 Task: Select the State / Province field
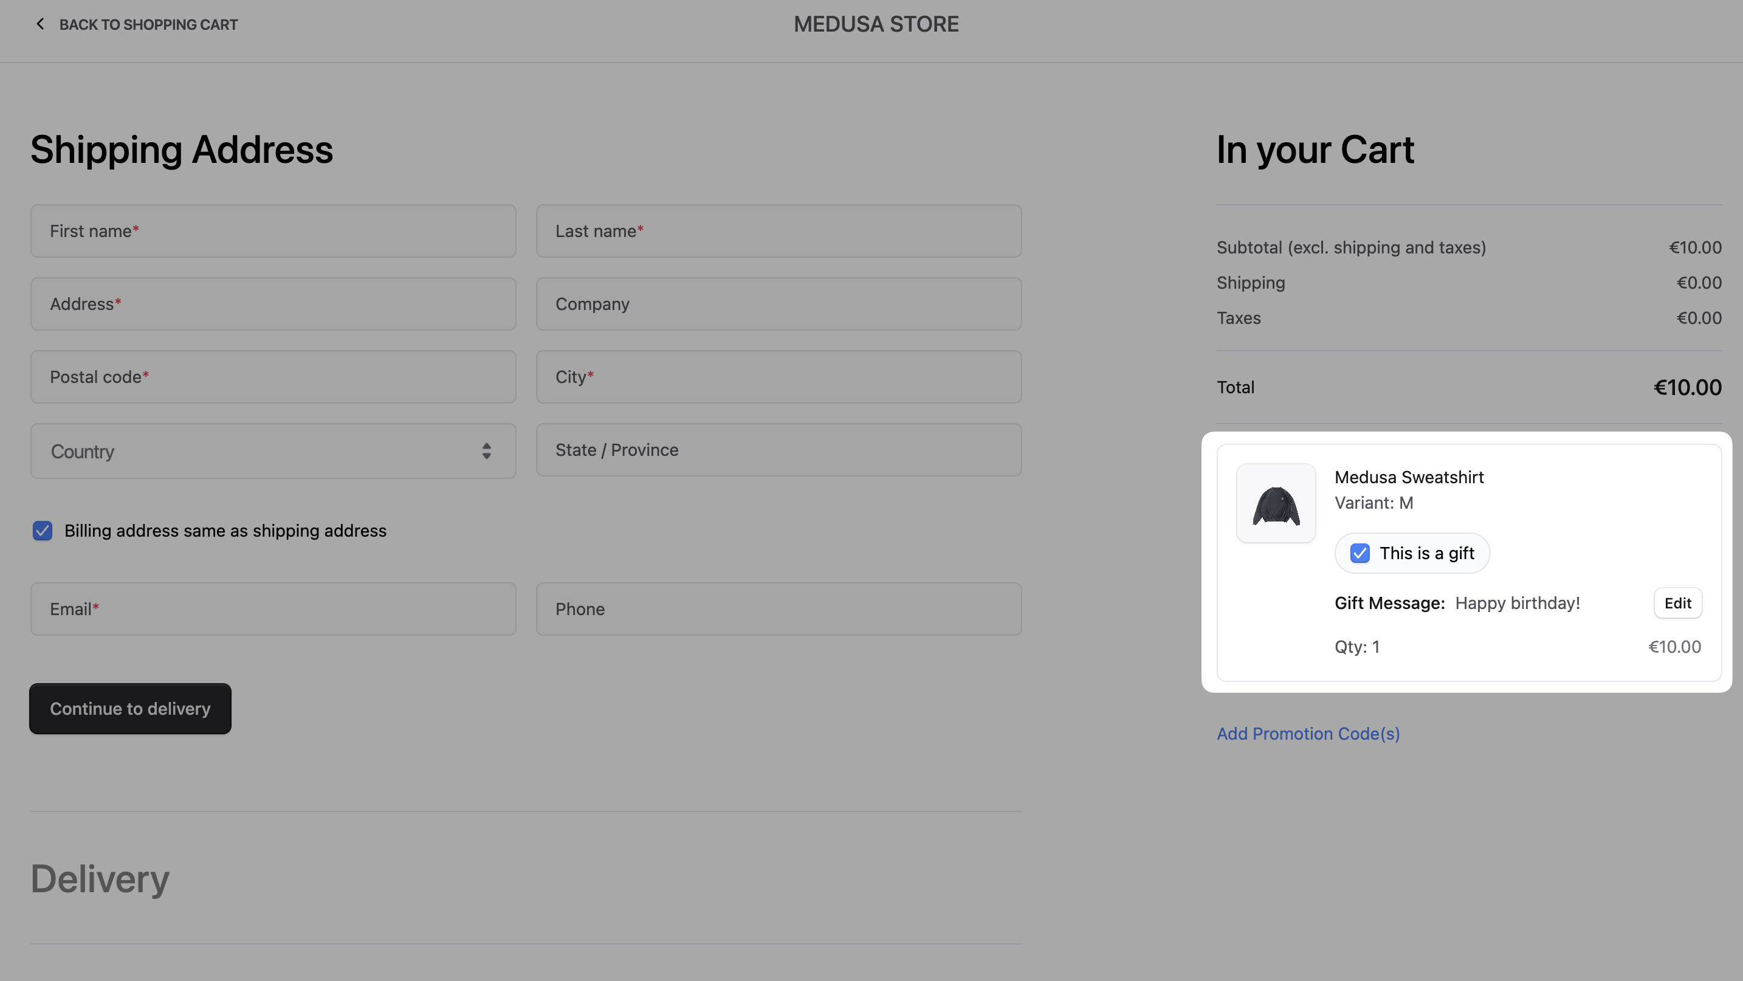[778, 450]
